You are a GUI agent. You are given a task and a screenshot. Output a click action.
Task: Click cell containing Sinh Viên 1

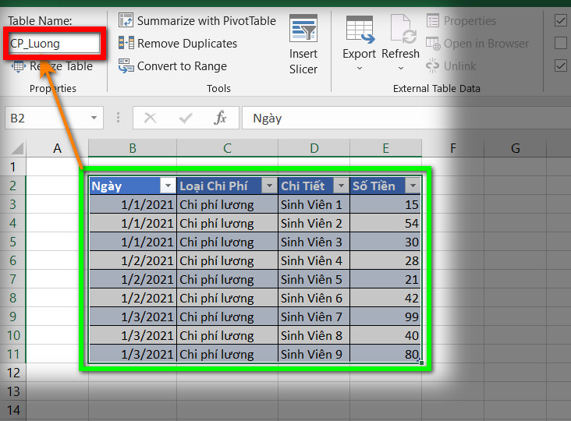click(x=314, y=204)
